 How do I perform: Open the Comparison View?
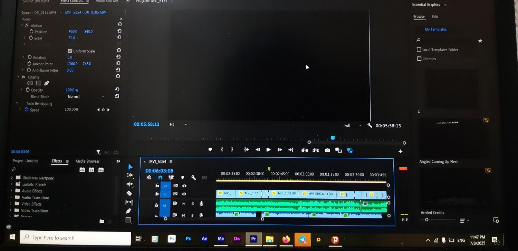[338, 150]
